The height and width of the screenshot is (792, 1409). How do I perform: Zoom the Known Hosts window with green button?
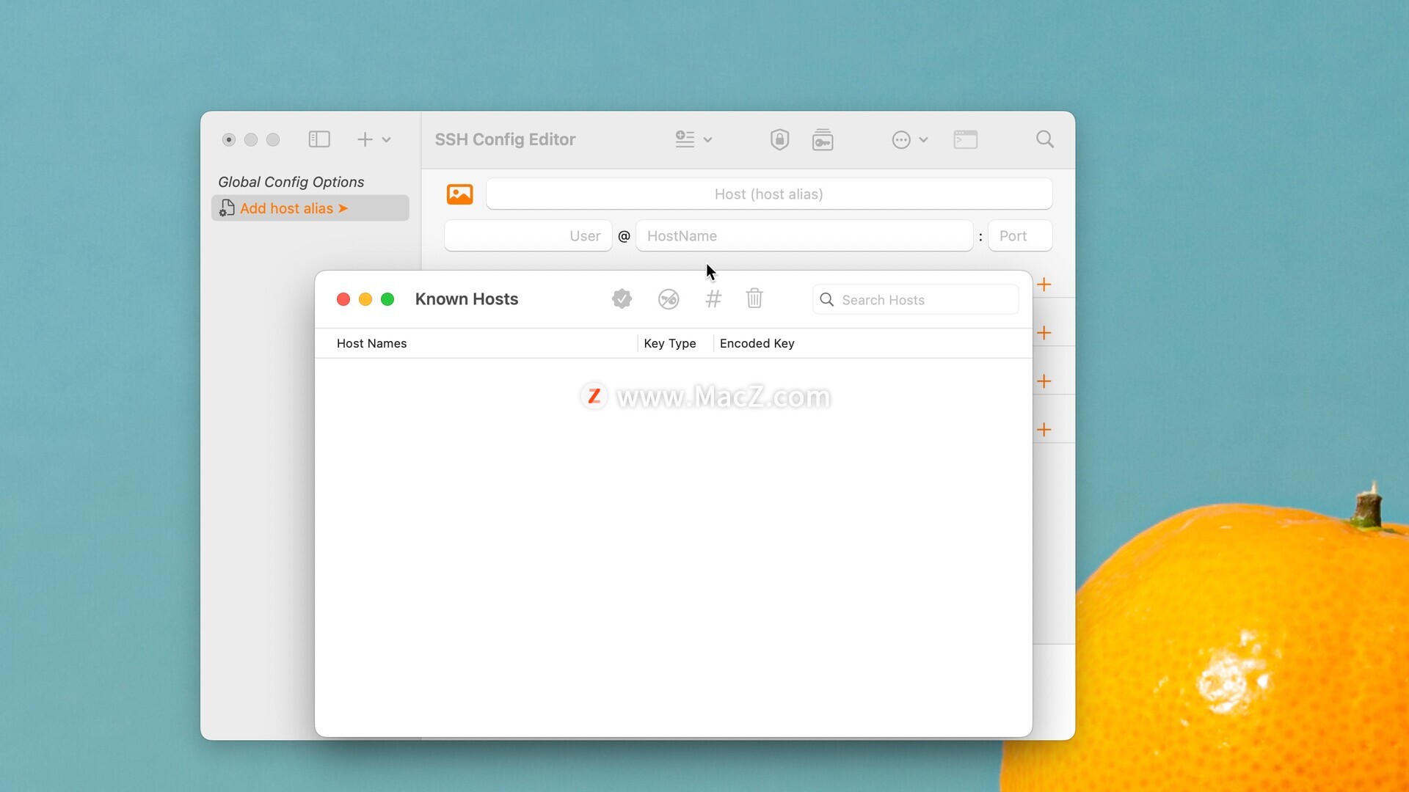387,299
